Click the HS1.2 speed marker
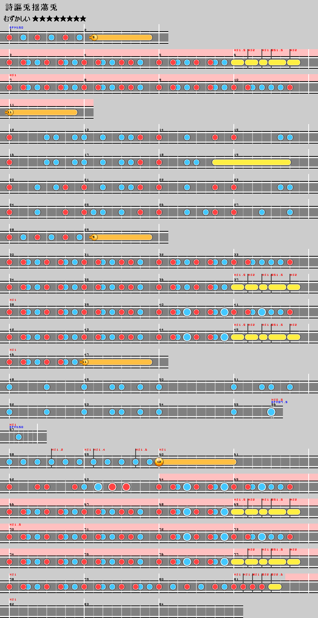318x618 pixels. [x=57, y=450]
